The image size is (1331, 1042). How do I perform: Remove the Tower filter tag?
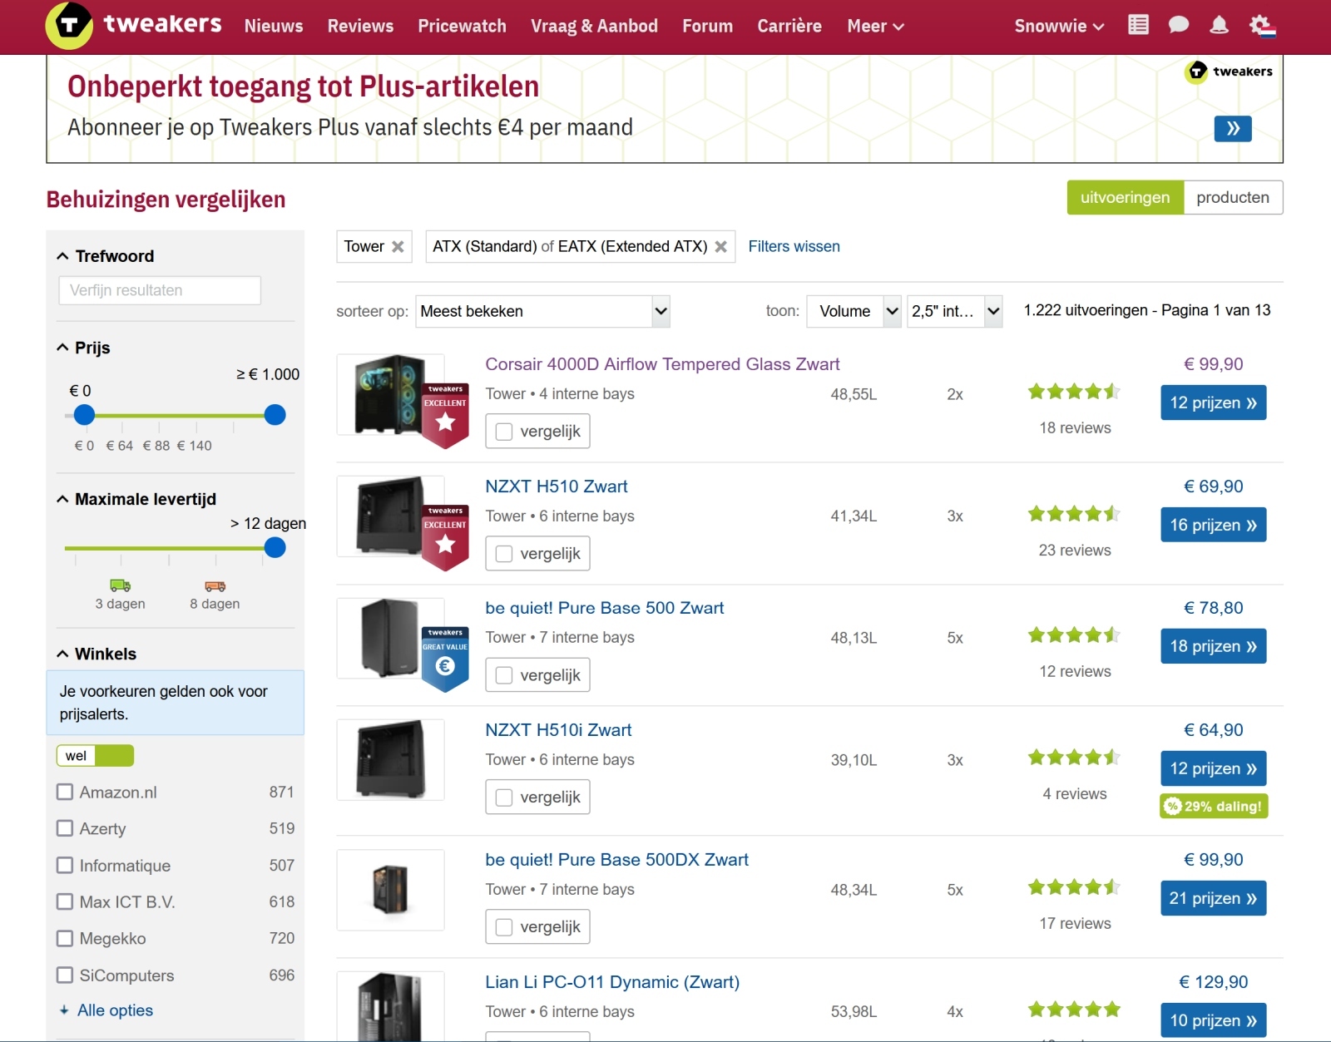coord(398,247)
